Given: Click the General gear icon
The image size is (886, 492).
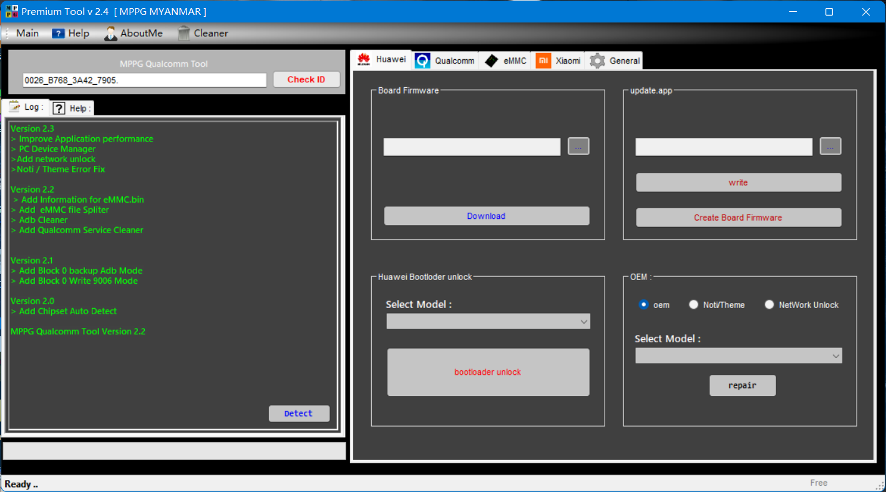Looking at the screenshot, I should point(596,60).
